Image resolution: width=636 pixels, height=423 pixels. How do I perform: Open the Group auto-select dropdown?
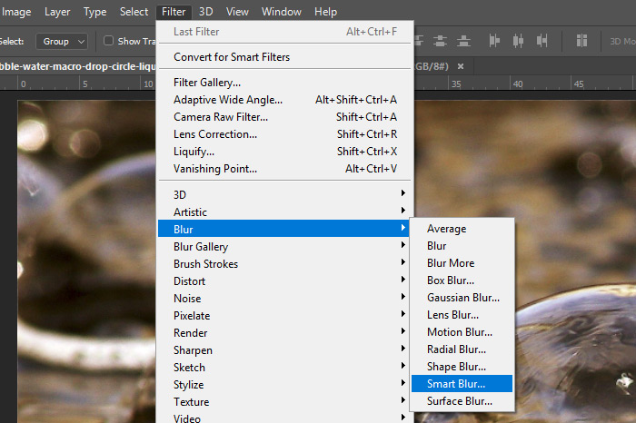(x=62, y=42)
